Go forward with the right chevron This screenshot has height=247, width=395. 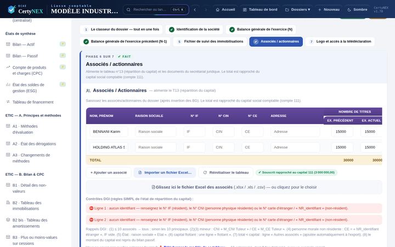pos(206,9)
